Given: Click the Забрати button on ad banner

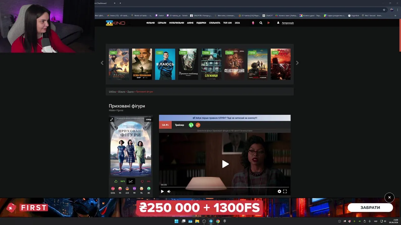Looking at the screenshot, I should 370,207.
